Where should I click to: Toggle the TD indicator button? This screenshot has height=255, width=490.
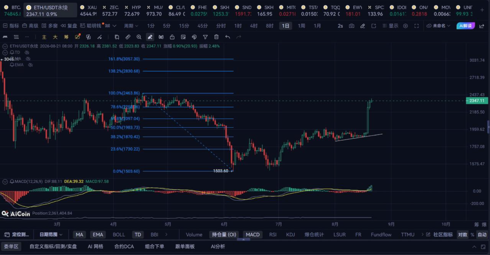coord(138,235)
